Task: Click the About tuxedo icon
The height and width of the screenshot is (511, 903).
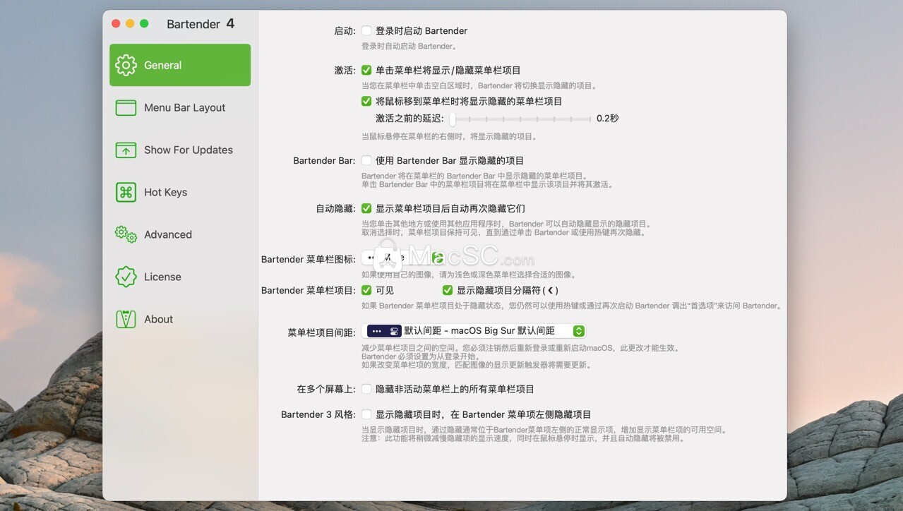Action: [126, 319]
